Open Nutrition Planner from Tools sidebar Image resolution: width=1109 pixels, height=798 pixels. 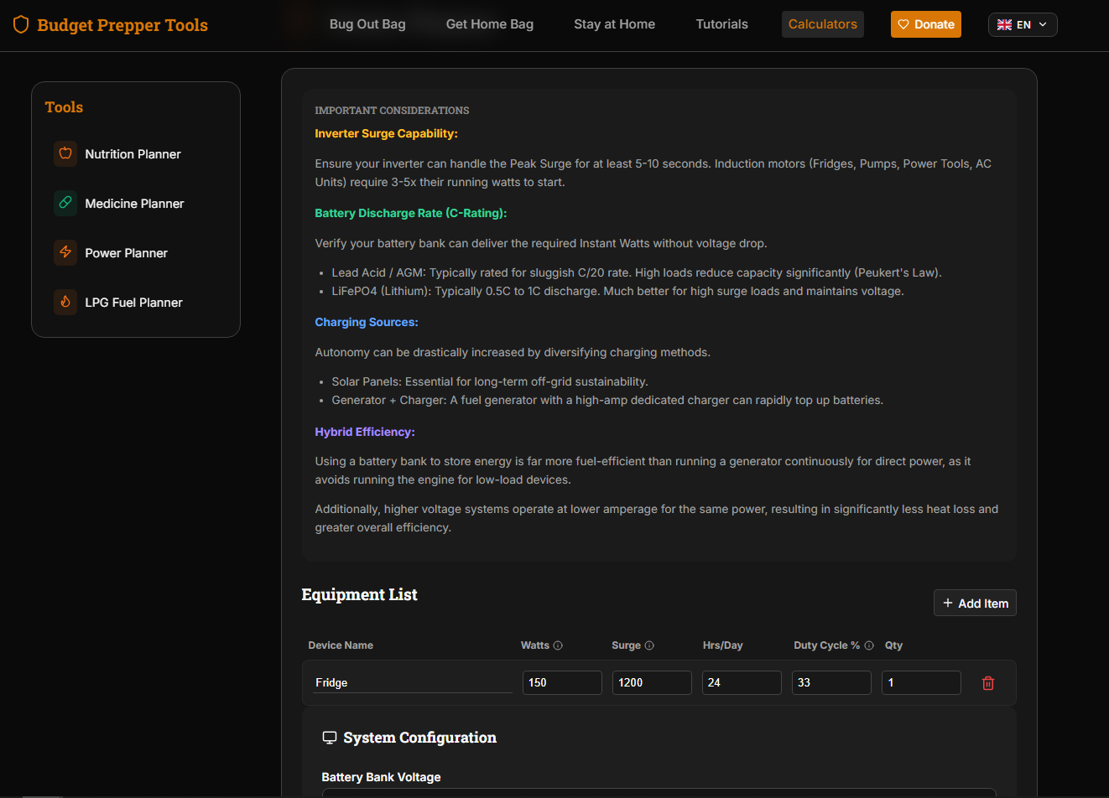(x=136, y=154)
